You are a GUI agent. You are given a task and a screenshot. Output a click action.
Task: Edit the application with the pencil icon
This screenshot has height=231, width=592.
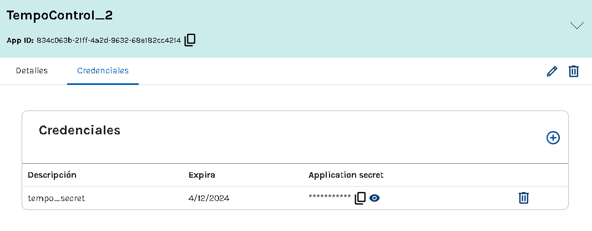tap(551, 71)
